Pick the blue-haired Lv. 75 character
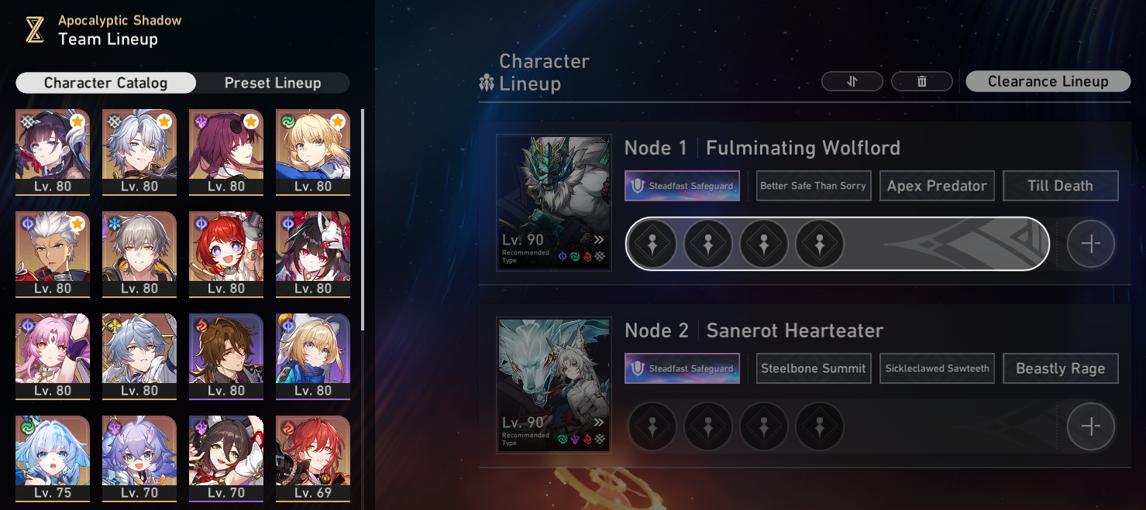This screenshot has height=510, width=1146. coord(53,459)
